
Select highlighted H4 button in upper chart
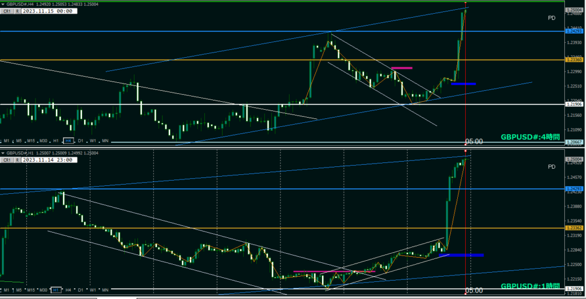click(68, 141)
